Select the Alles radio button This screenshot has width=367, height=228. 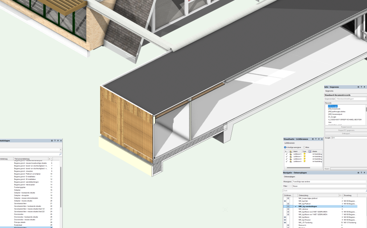pyautogui.click(x=304, y=147)
